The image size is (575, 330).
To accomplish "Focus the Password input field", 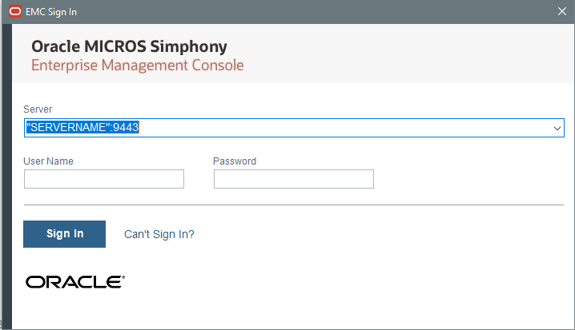I will point(293,179).
